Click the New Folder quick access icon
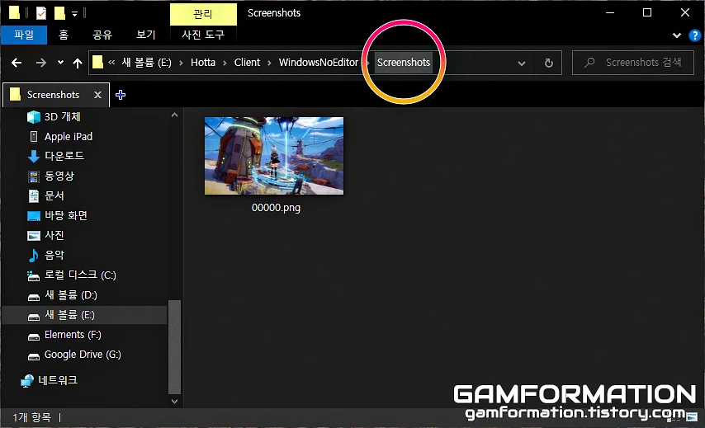The width and height of the screenshot is (705, 428). [x=59, y=13]
